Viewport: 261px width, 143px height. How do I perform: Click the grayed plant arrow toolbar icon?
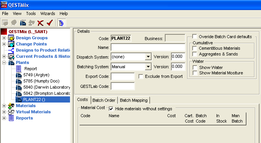pos(32,23)
